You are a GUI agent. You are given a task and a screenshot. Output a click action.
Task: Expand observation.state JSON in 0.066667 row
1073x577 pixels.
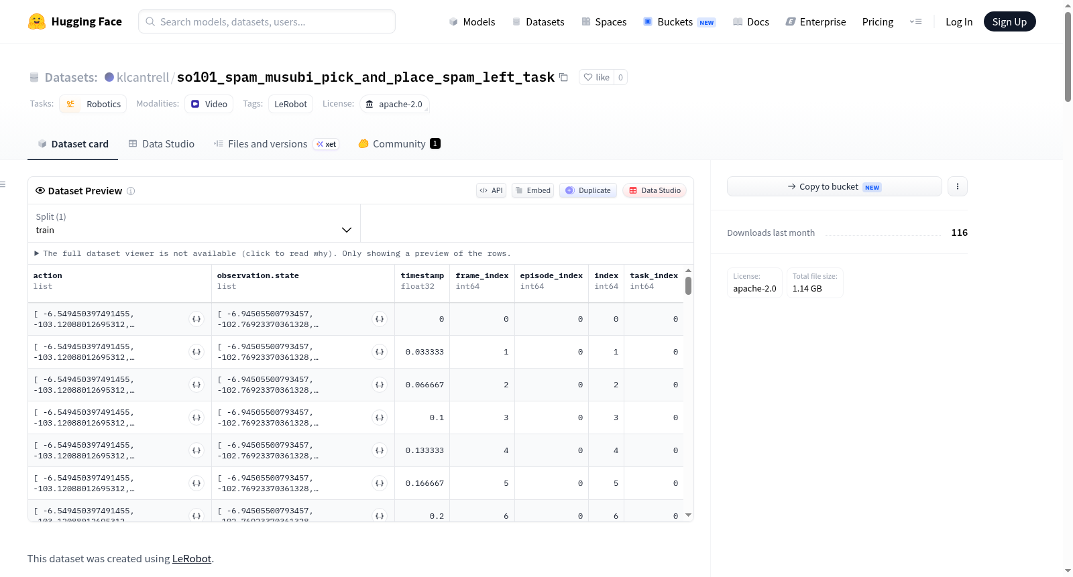point(380,385)
